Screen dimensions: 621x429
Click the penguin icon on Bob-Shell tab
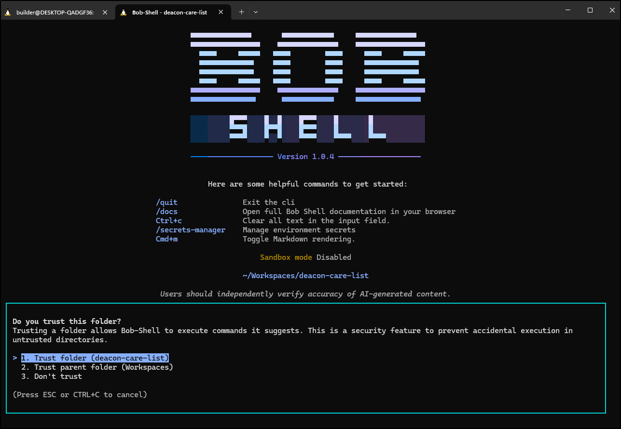[124, 12]
